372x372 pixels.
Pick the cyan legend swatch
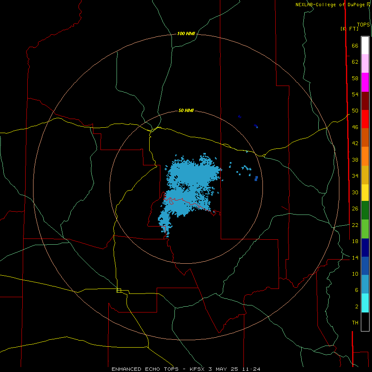point(365,303)
